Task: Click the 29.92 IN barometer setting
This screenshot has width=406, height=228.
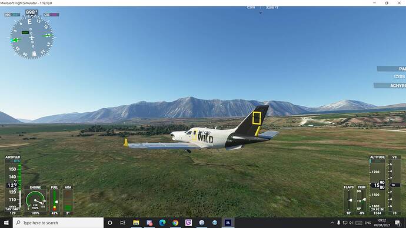Action: 377,209
